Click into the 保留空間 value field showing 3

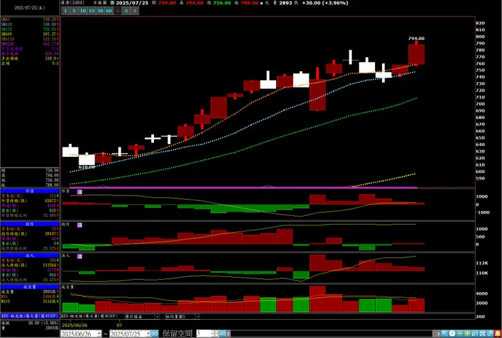[204, 333]
